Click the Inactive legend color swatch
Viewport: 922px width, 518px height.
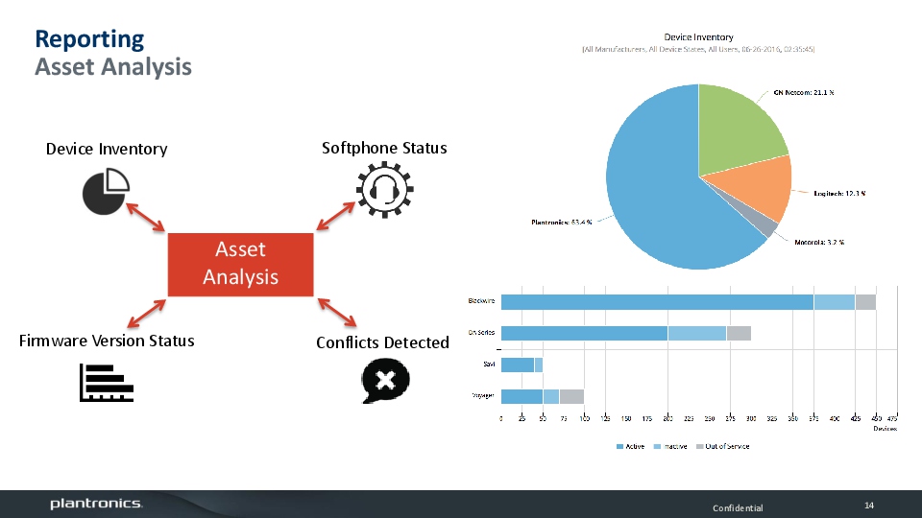657,447
